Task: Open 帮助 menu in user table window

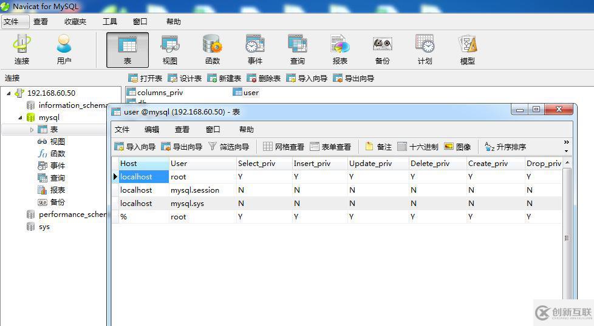Action: 246,129
